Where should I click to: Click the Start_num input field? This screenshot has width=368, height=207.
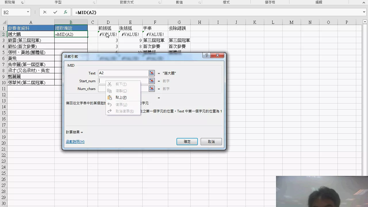(x=123, y=81)
